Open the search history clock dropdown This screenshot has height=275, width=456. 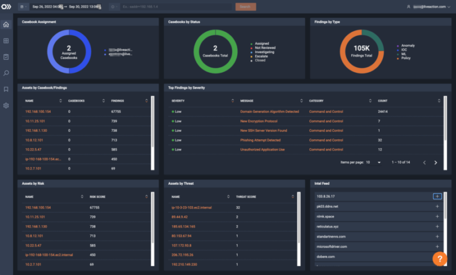pos(115,7)
